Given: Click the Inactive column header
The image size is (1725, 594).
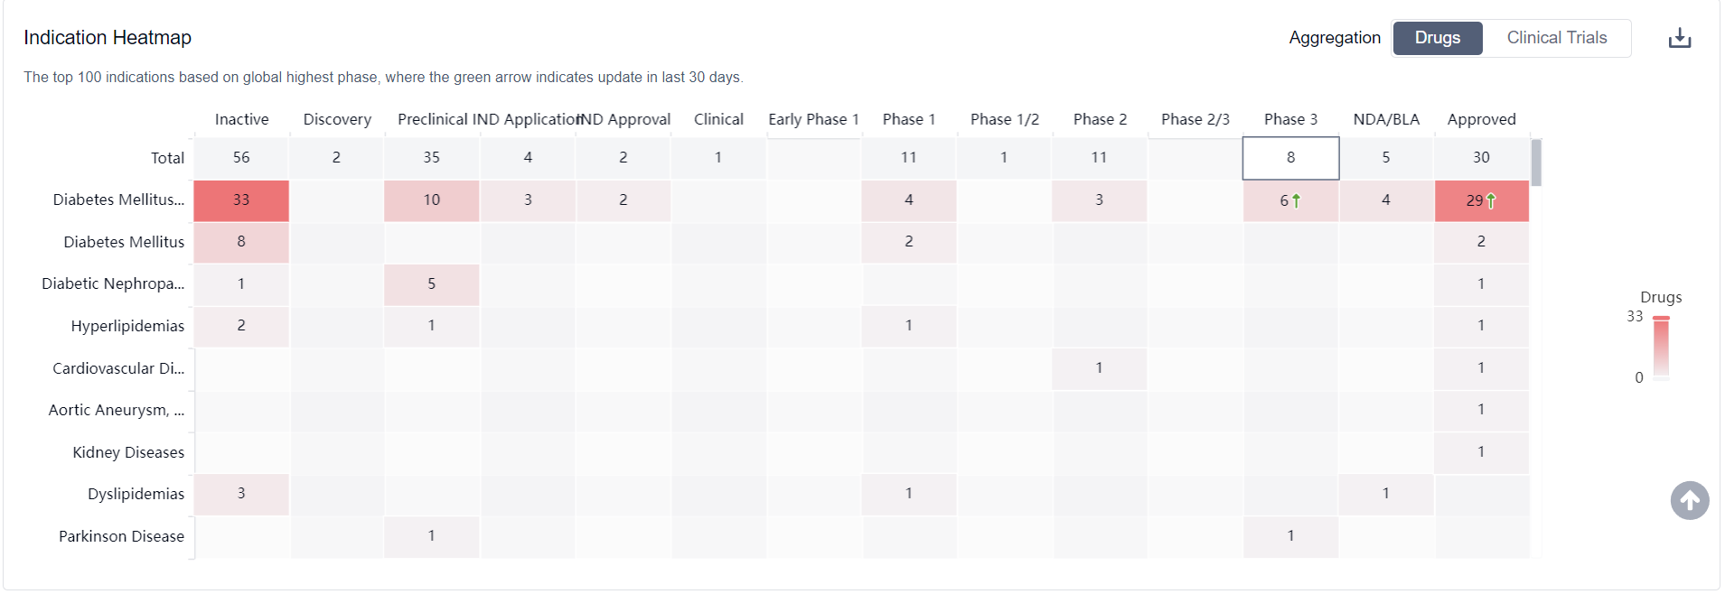Looking at the screenshot, I should coord(241,119).
